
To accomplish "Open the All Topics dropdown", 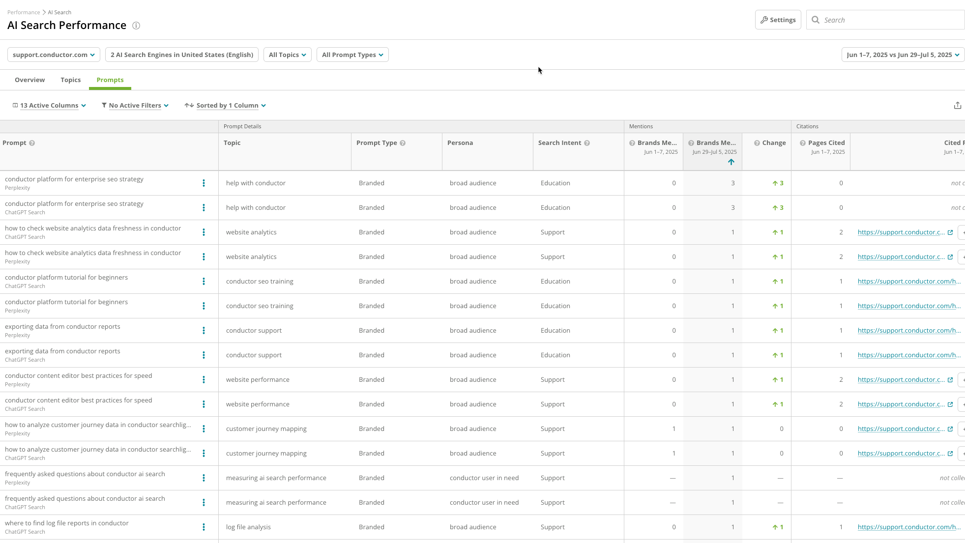I will pos(287,55).
